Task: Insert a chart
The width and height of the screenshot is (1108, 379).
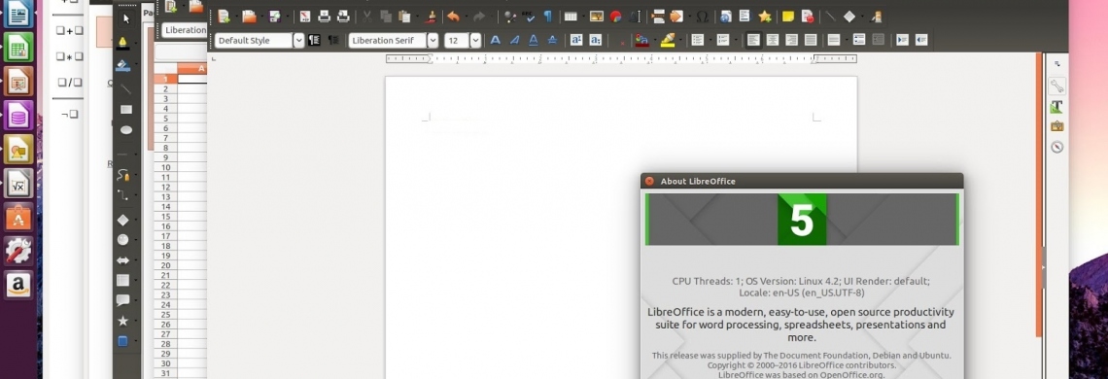Action: [x=615, y=17]
